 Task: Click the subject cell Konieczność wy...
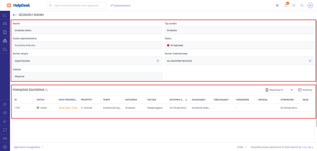pyautogui.click(x=112, y=108)
